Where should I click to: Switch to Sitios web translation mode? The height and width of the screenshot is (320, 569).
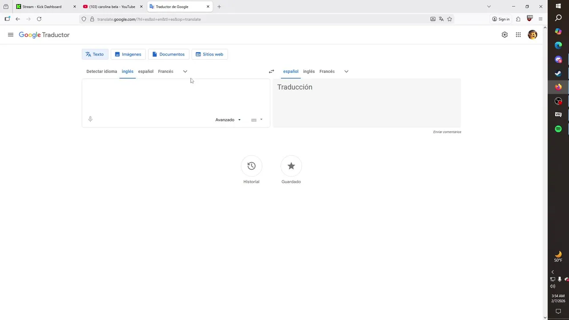click(209, 54)
